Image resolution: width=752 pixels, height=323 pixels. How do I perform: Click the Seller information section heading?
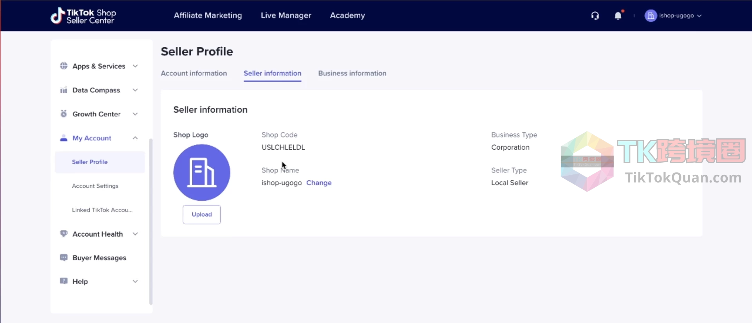210,110
